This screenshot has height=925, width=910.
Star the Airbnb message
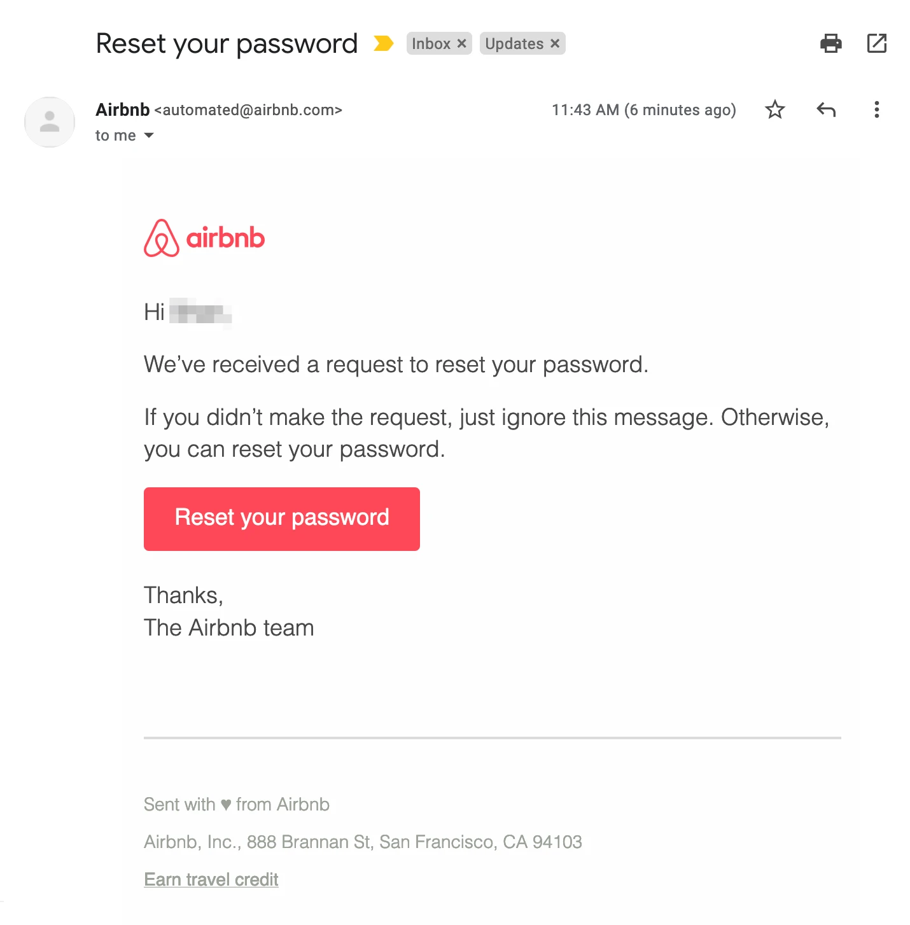pos(774,110)
